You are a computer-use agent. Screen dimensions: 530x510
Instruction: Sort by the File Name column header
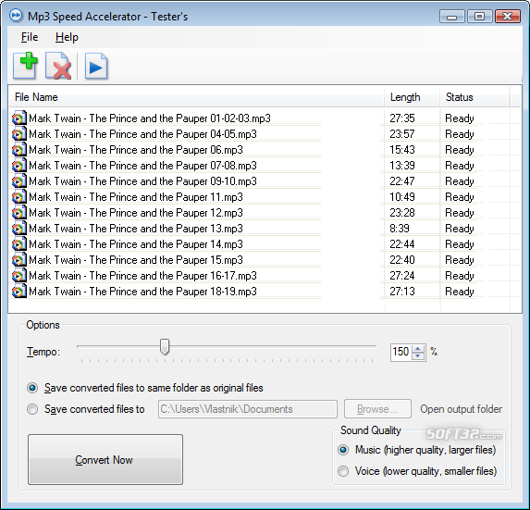(196, 97)
